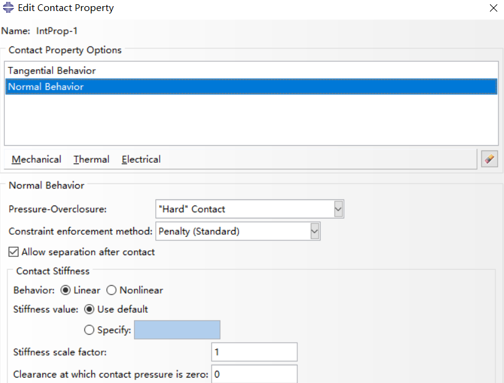Select Normal Behavior in options list
This screenshot has height=383, width=504.
[251, 86]
